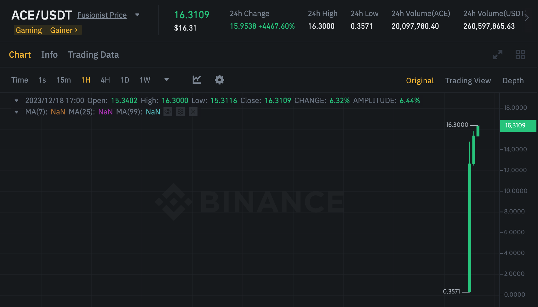This screenshot has height=307, width=538.
Task: Open the Trading Data tab
Action: (x=94, y=55)
